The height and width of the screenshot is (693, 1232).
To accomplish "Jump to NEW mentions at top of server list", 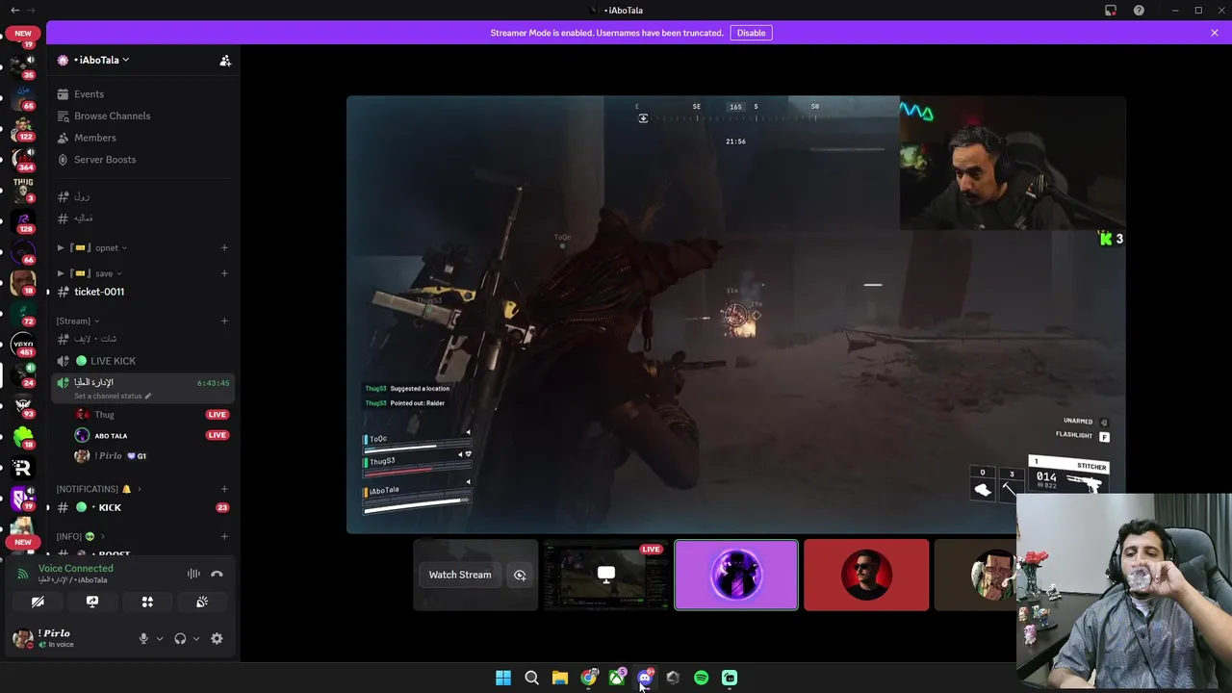I will click(x=23, y=33).
